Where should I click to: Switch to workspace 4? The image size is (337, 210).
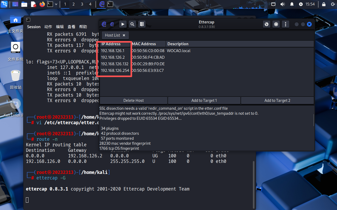pyautogui.click(x=90, y=4)
